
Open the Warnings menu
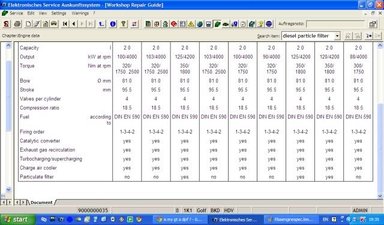click(80, 13)
